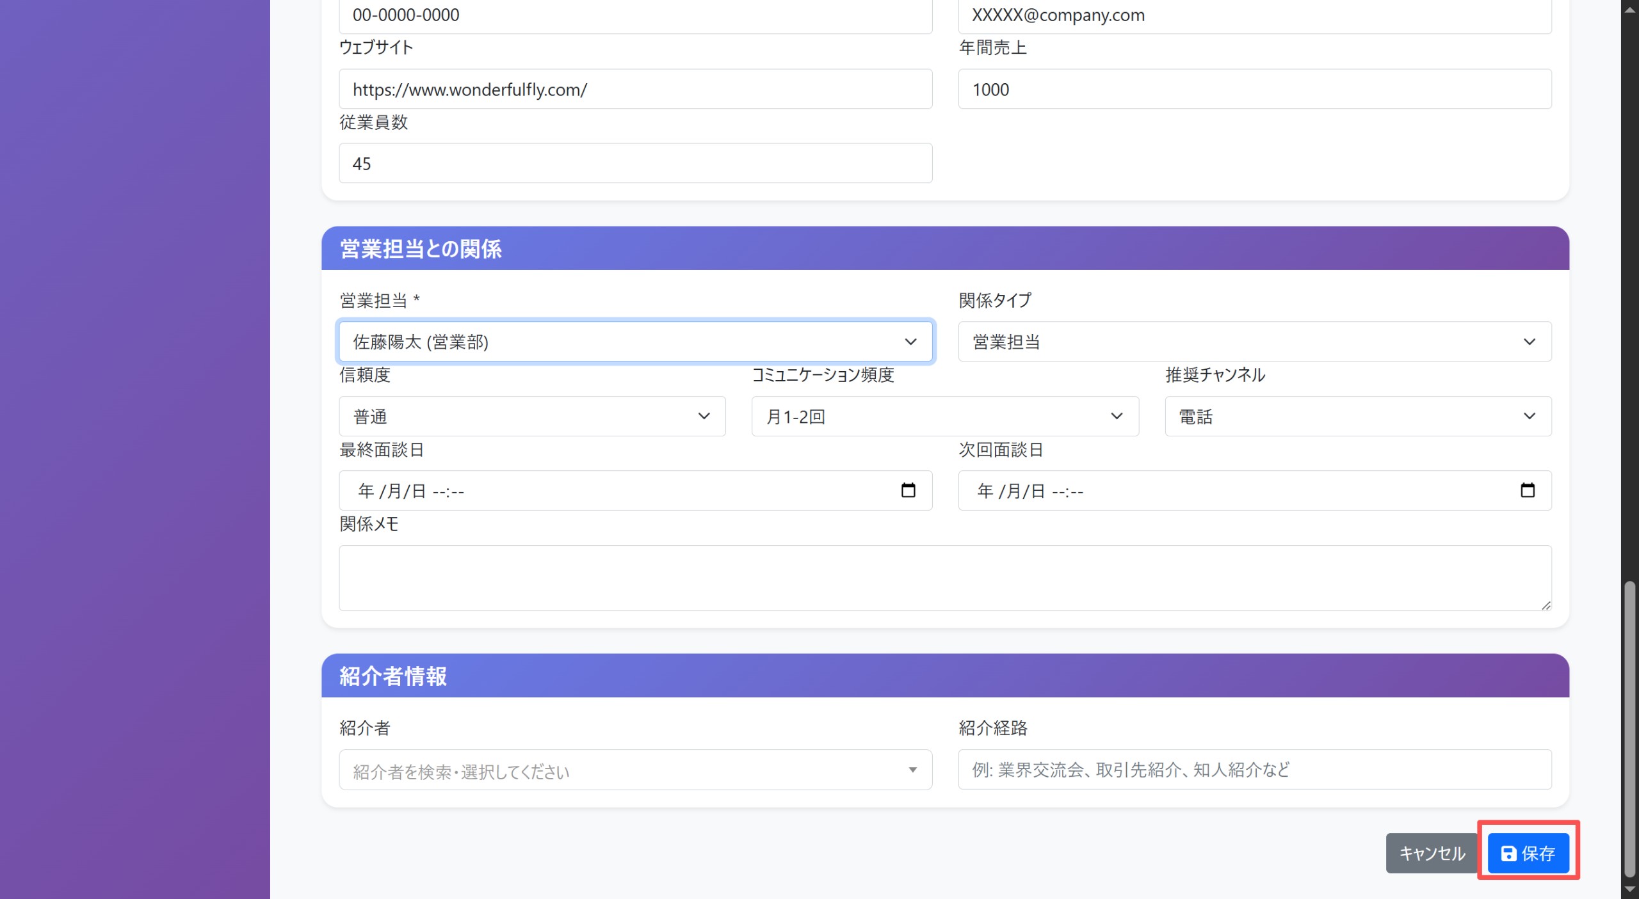Viewport: 1639px width, 899px height.
Task: Click the chevron on the 関係タイプ selector
Action: [x=1531, y=342]
